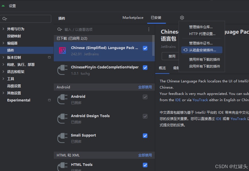The height and width of the screenshot is (171, 249).
Task: Open the 概览 tab in plugin details
Action: [x=162, y=68]
